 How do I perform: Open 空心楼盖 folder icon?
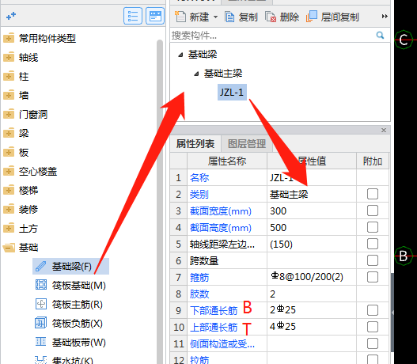(x=9, y=171)
